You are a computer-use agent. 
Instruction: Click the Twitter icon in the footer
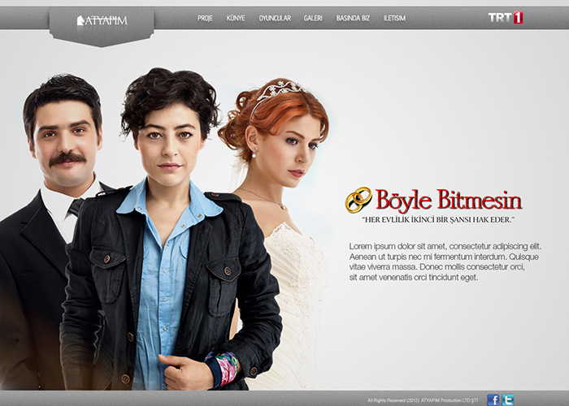(x=508, y=400)
